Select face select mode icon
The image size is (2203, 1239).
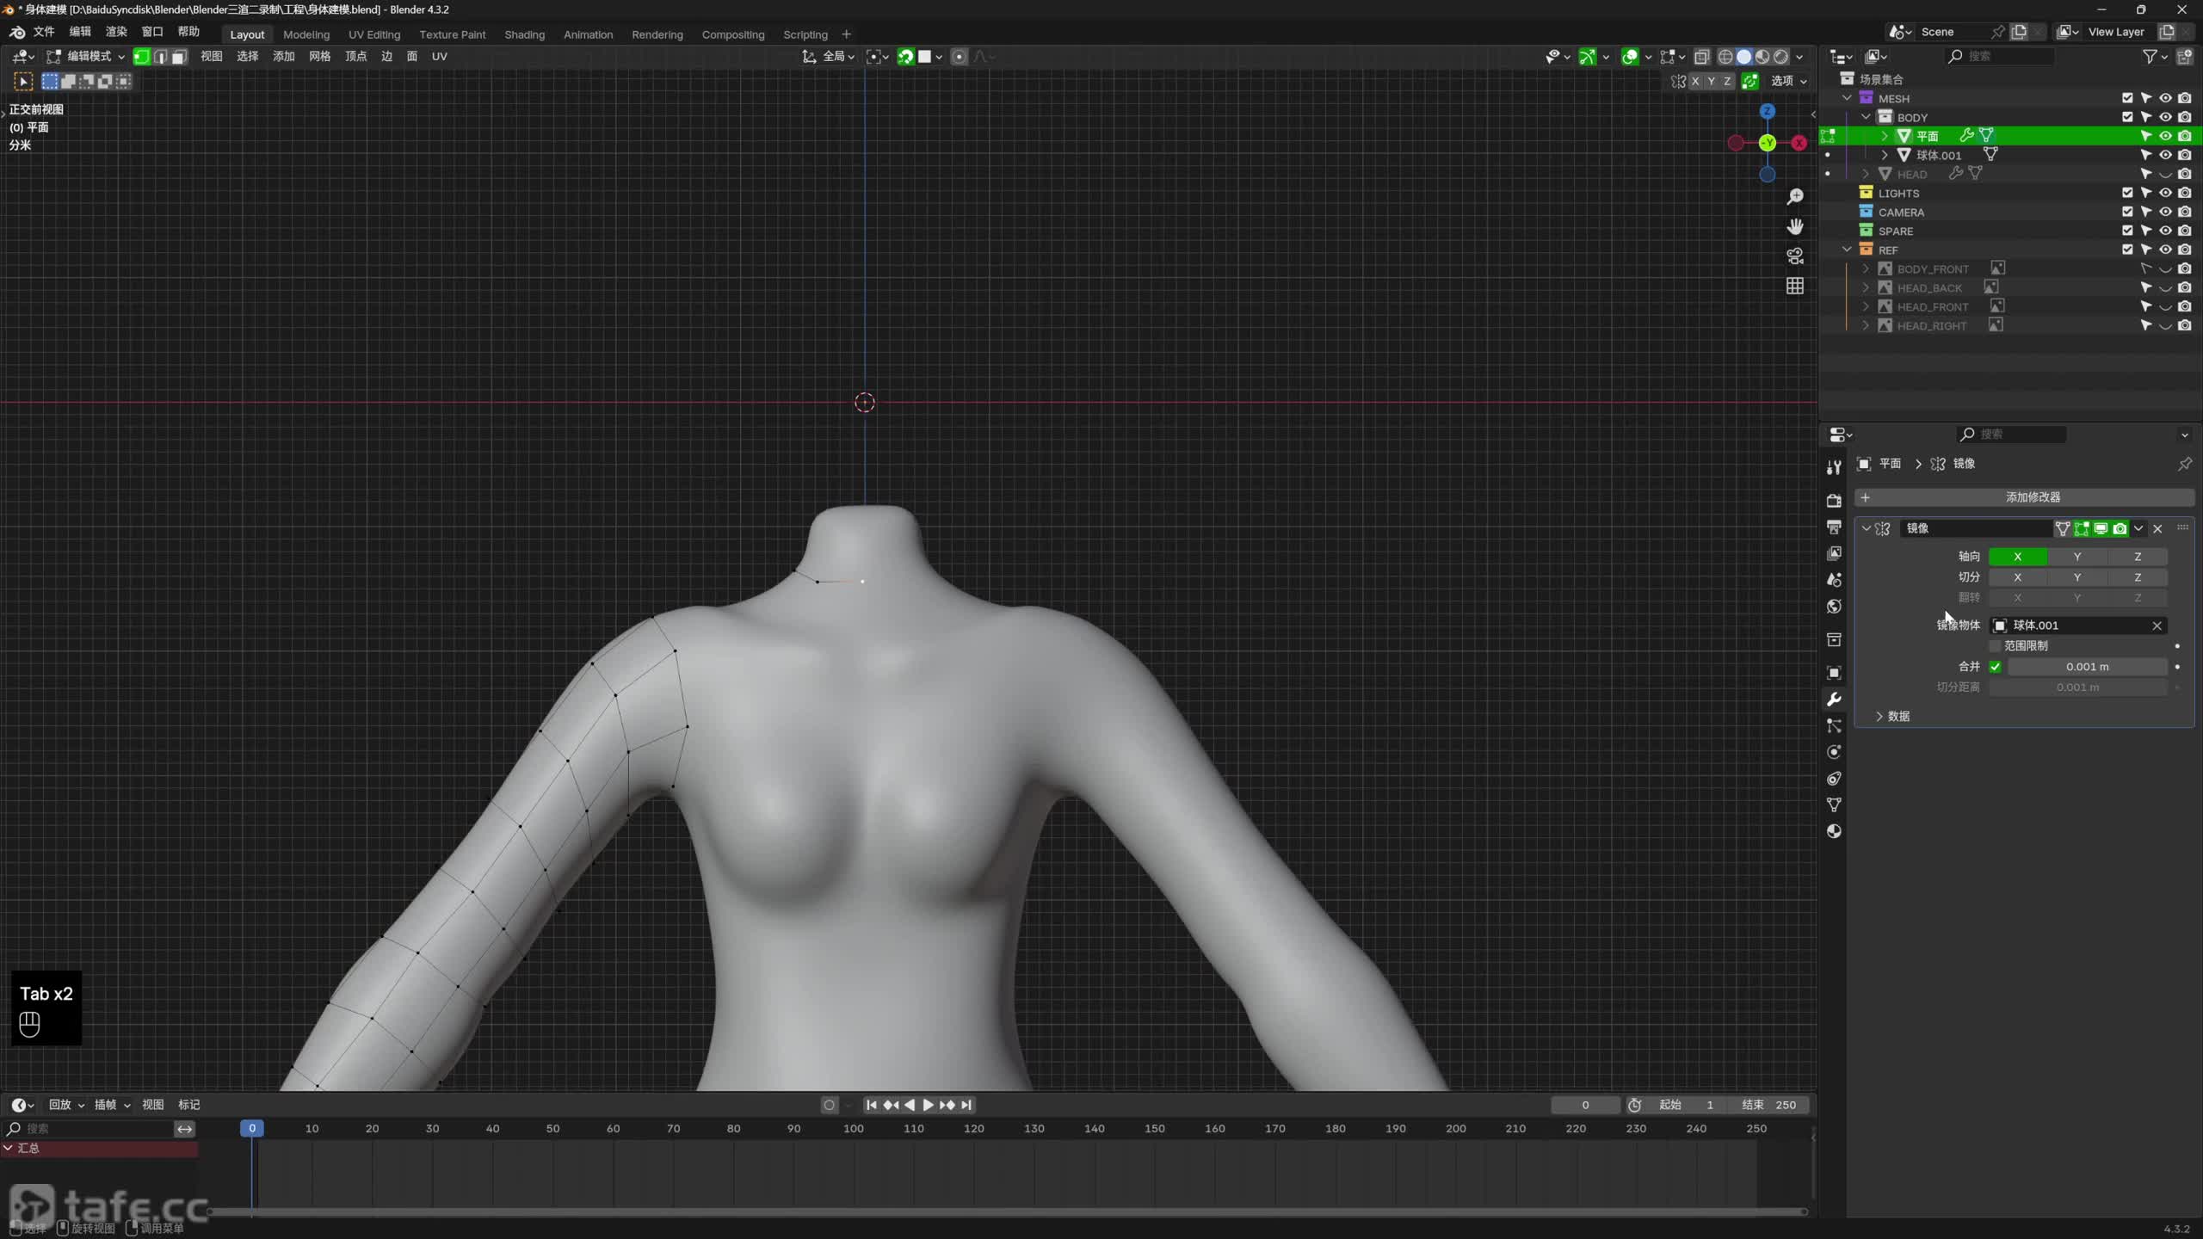(179, 57)
